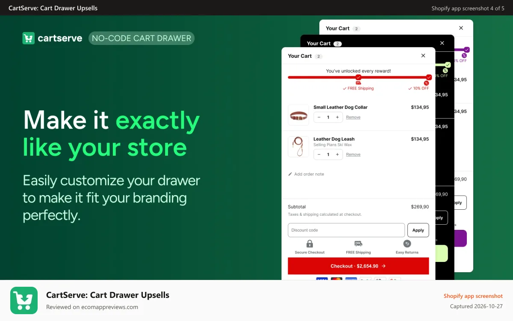This screenshot has width=513, height=321.
Task: Increase quantity of Leather Dog Leash
Action: click(337, 155)
